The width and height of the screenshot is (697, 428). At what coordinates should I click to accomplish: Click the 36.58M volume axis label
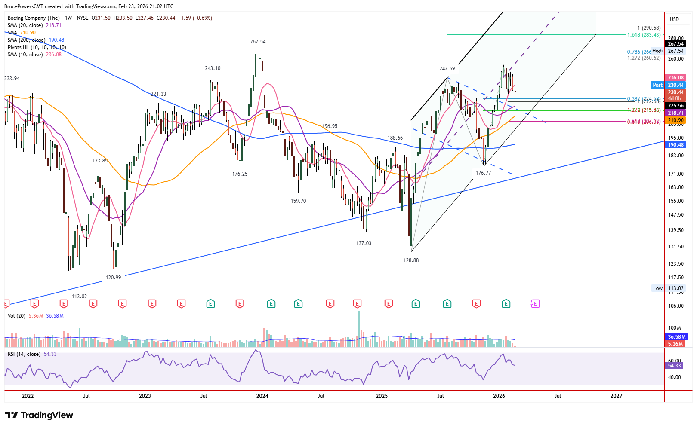[676, 337]
